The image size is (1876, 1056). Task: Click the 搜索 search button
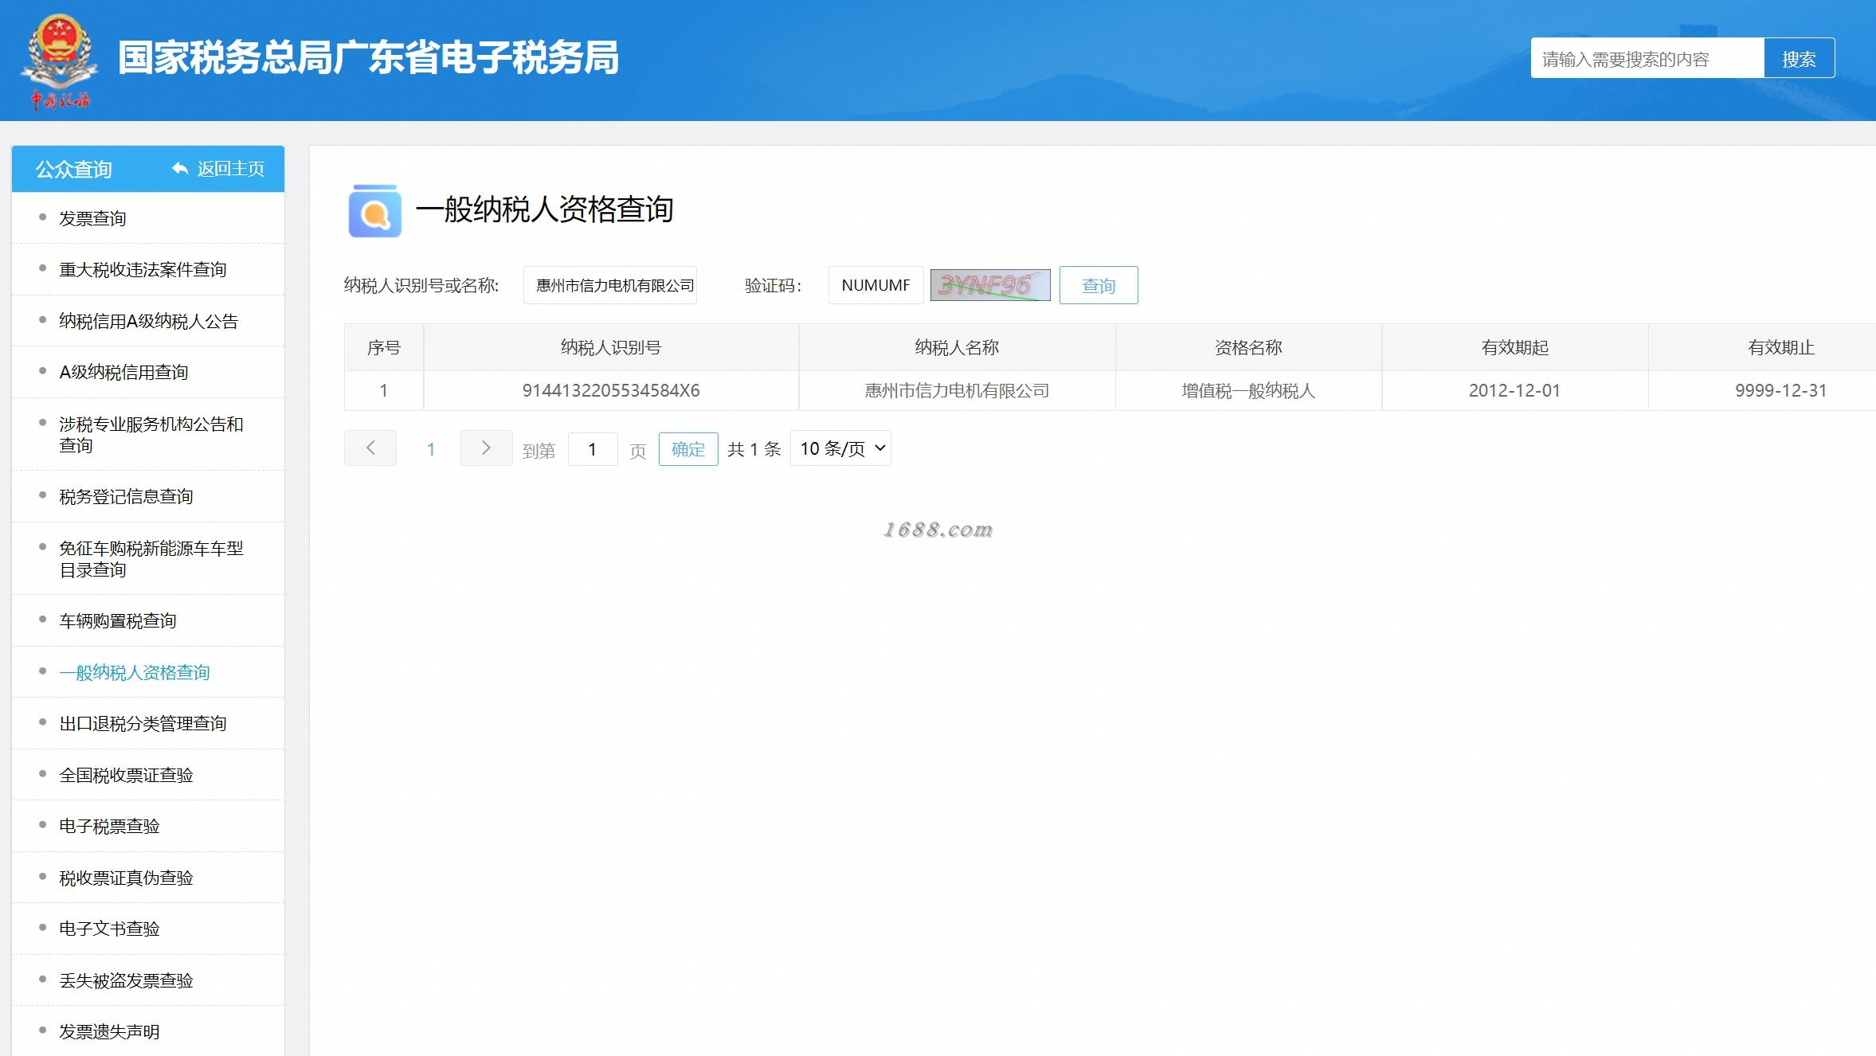[1799, 58]
